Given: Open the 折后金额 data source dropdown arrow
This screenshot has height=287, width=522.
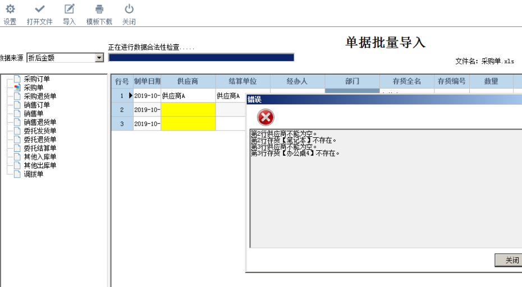Looking at the screenshot, I should [x=99, y=58].
